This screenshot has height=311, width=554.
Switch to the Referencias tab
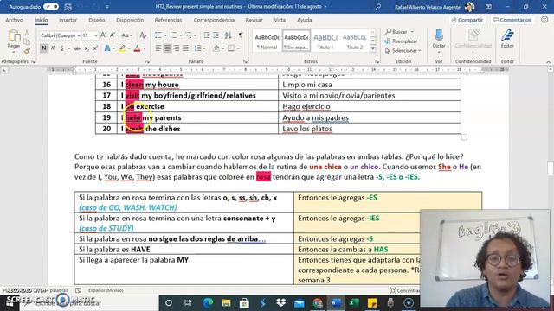(x=168, y=20)
